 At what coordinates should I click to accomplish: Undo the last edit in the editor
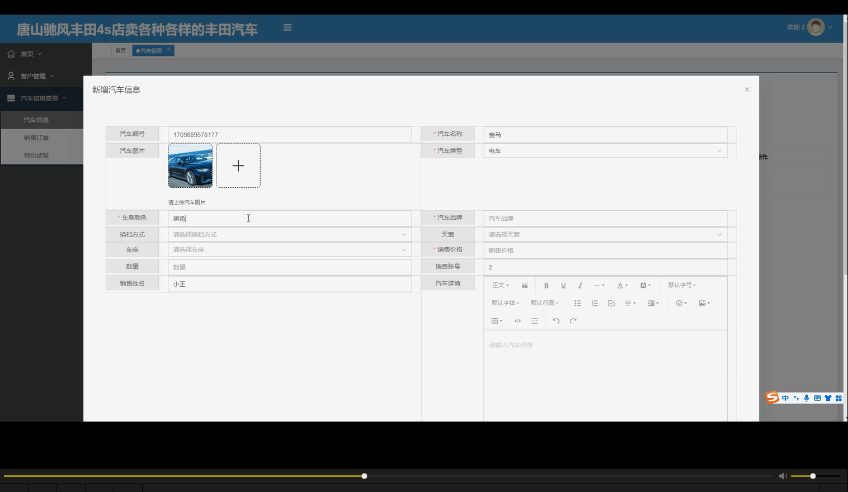click(556, 321)
